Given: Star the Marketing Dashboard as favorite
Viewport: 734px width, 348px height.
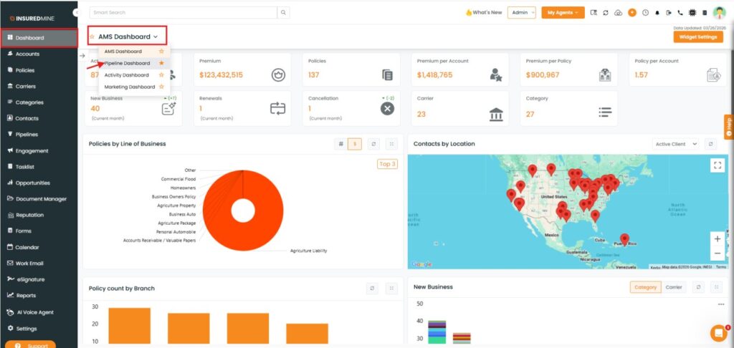Looking at the screenshot, I should (x=161, y=87).
